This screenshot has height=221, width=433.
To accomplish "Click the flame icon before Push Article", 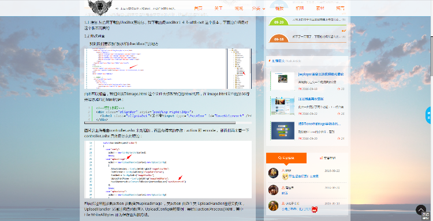I will click(x=270, y=61).
